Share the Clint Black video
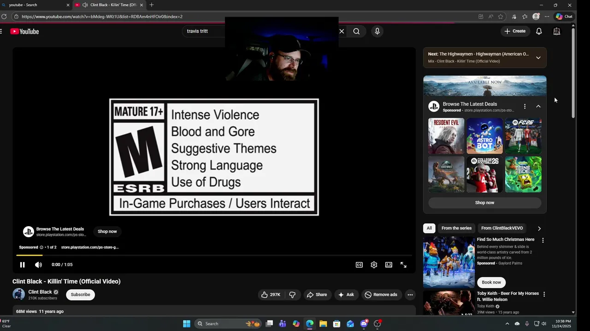Image resolution: width=590 pixels, height=331 pixels. tap(317, 295)
